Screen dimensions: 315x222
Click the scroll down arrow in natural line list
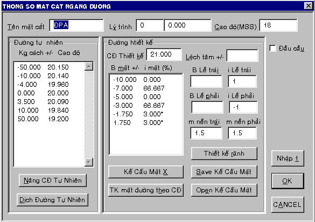(89, 162)
